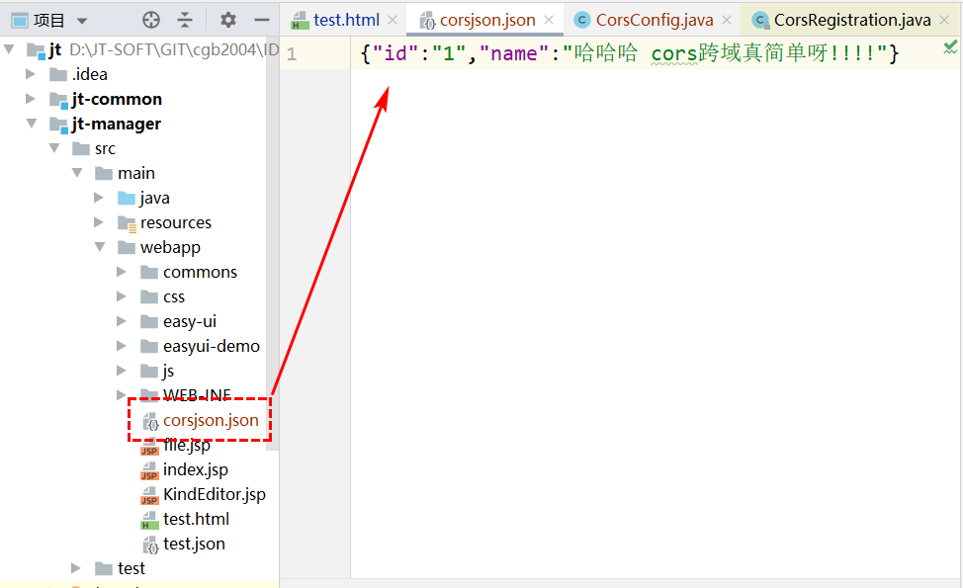963x588 pixels.
Task: Click the green inspection checkmark icon
Action: [950, 47]
